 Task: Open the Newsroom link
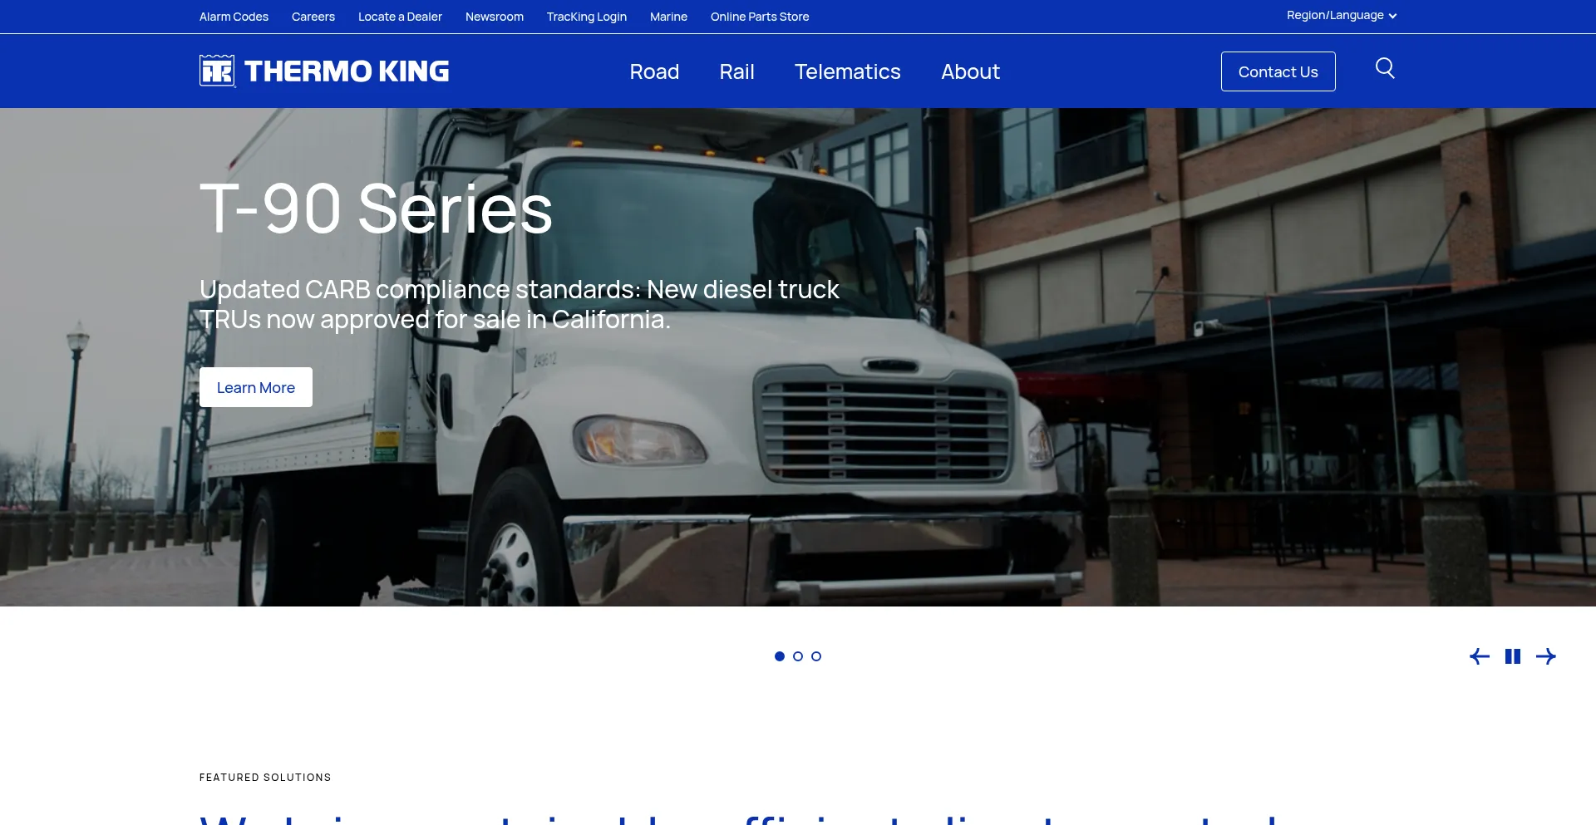[495, 17]
